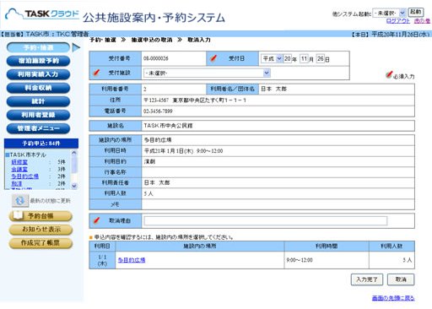Click the 利用目的 value 演劇
Viewport: 432px width, 309px height.
149,161
